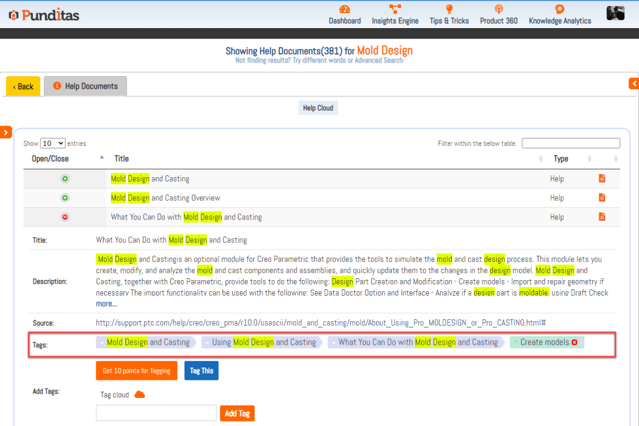Screen dimensions: 639x426
Task: Expand the left orange side panel arrow
Action: [6, 132]
